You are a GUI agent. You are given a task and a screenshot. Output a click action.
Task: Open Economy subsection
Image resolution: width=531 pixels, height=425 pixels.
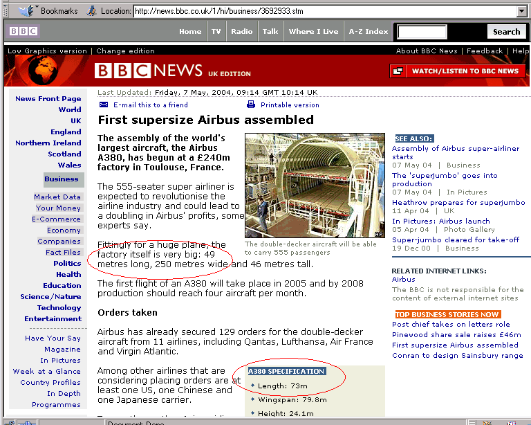click(64, 230)
